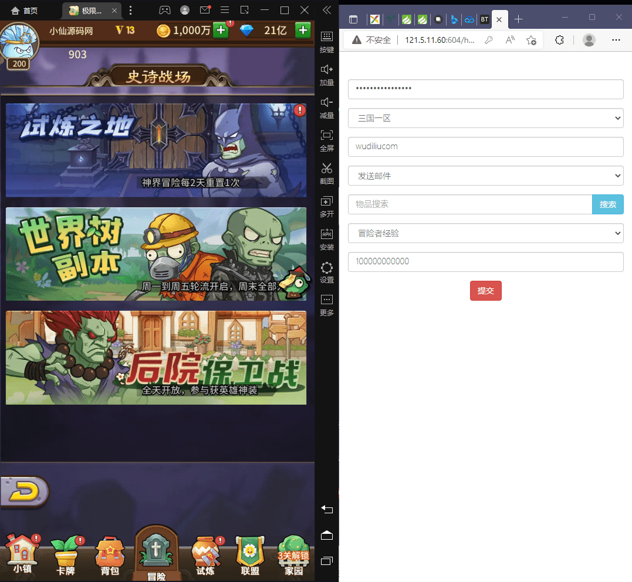This screenshot has height=582, width=632.
Task: Click the blue 搜索 search button
Action: (x=608, y=204)
